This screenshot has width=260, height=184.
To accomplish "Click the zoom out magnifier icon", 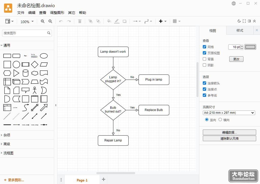I will click(x=50, y=21).
